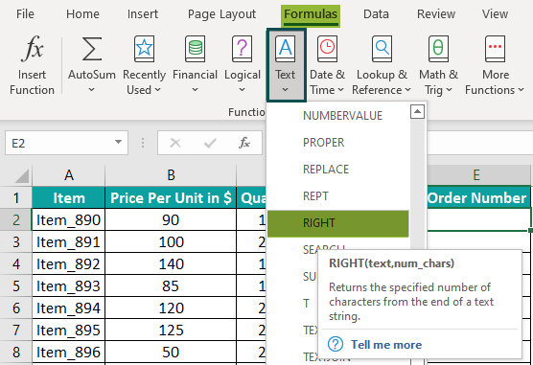Viewport: 533px width, 365px height.
Task: Select cell containing Item_893
Action: [69, 285]
